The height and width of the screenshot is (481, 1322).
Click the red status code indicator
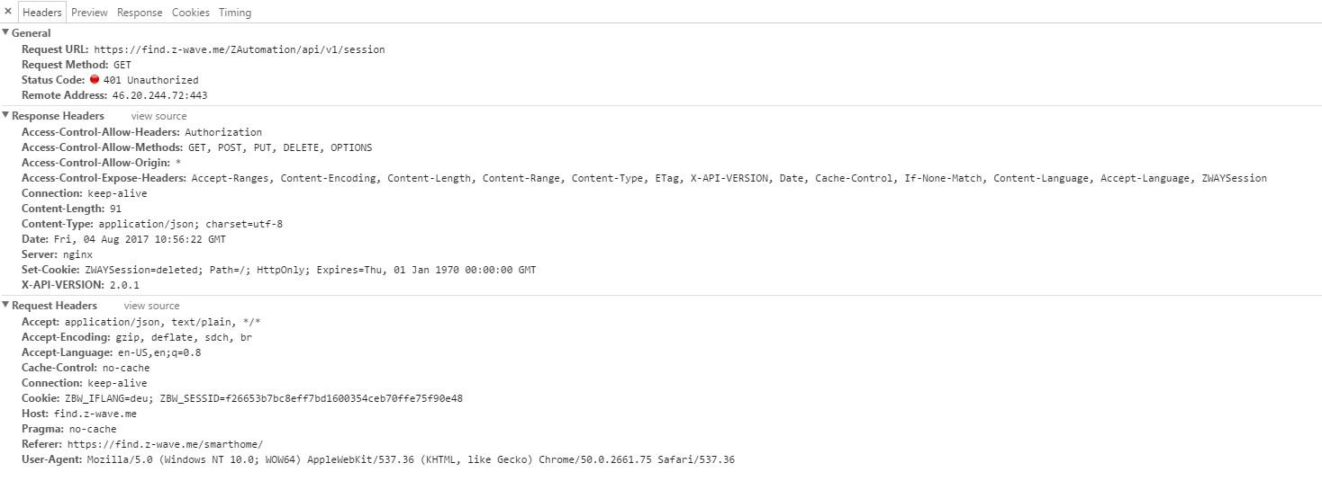point(95,80)
